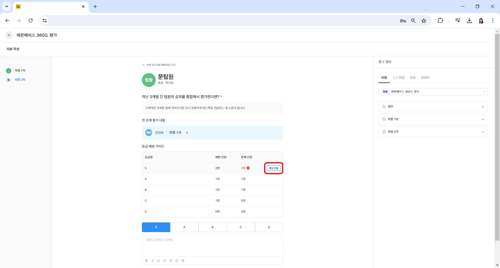The height and width of the screenshot is (268, 500).
Task: Follow the 하향 2차 리뷰 페이지로 가기 link
Action: tap(159, 65)
